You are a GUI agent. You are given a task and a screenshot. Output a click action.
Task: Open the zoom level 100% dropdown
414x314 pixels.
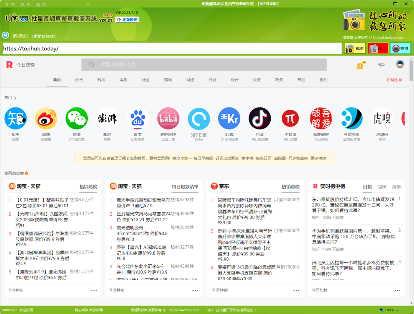pyautogui.click(x=389, y=310)
